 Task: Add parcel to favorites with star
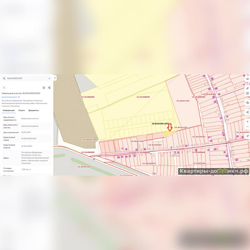(x=44, y=88)
